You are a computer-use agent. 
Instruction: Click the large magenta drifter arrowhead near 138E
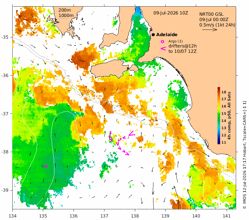tap(132, 133)
